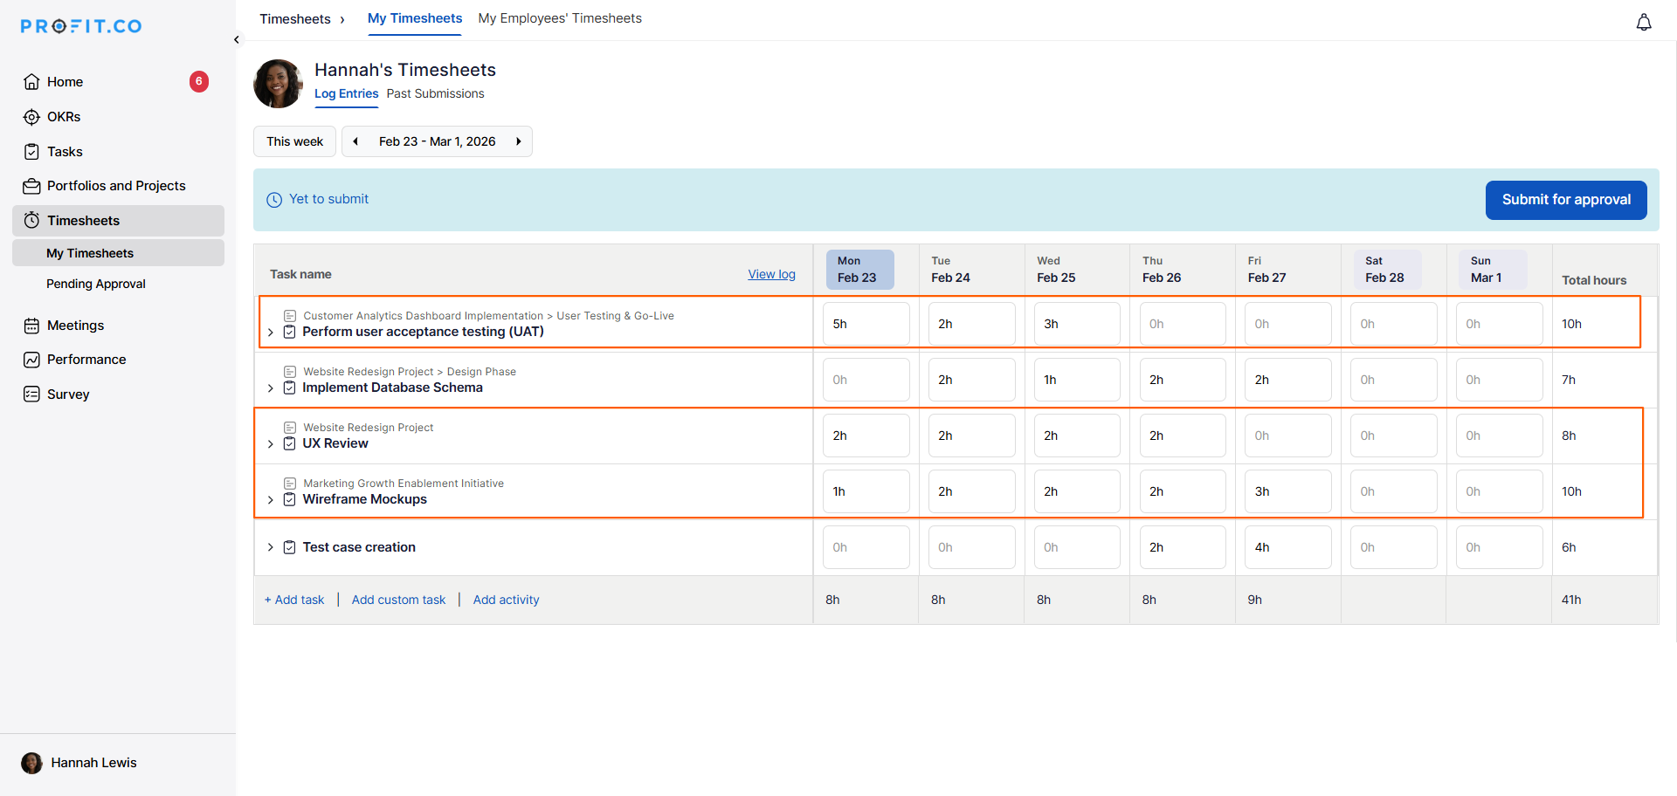Open Portfolios and Projects
1677x796 pixels.
point(115,186)
